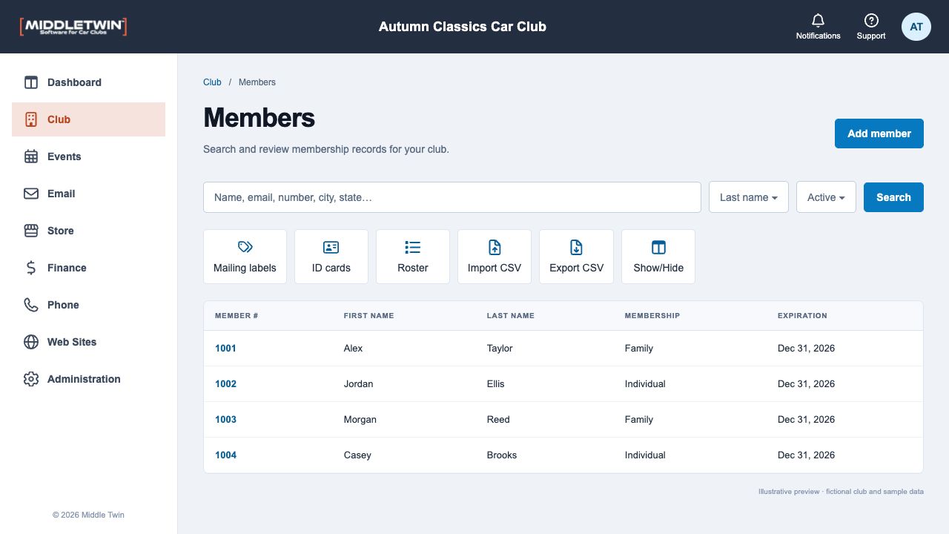Click the Finance dollar icon
The width and height of the screenshot is (949, 534).
(x=31, y=268)
